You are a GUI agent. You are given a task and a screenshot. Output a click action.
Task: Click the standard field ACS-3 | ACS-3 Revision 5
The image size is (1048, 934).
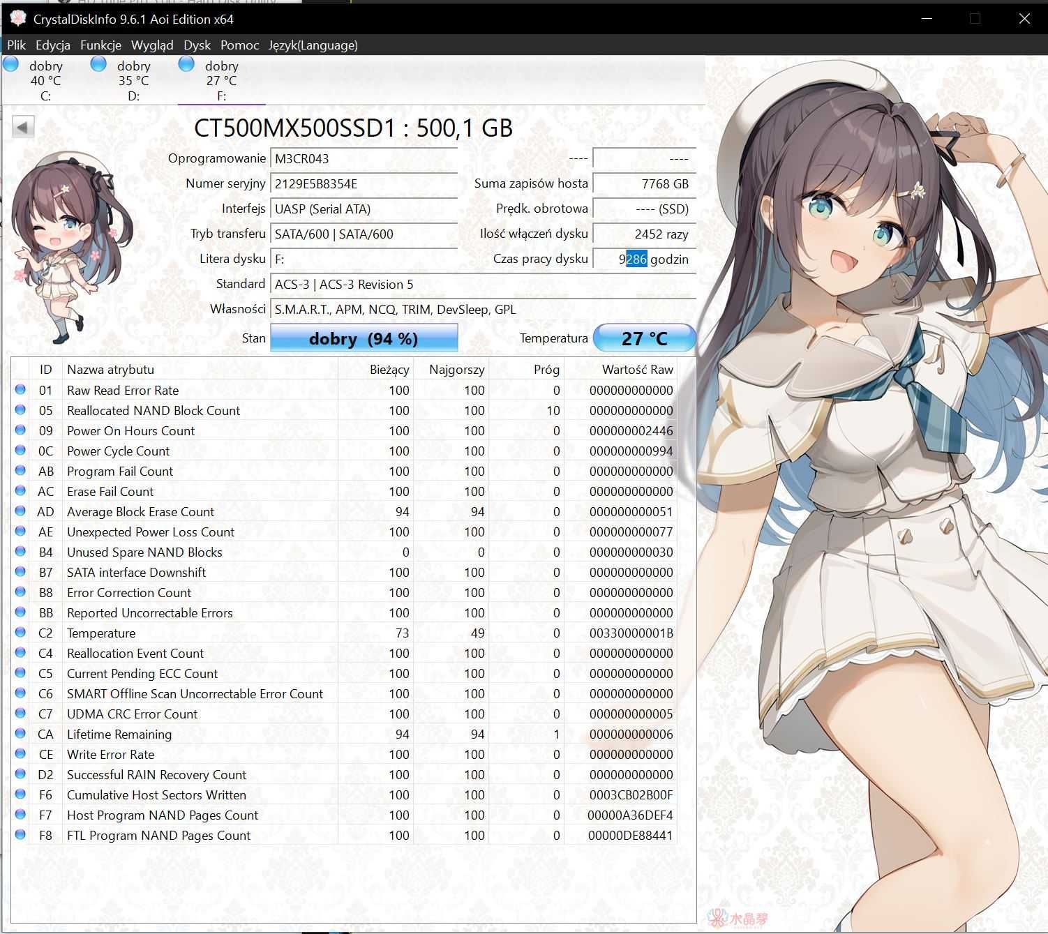tap(483, 284)
